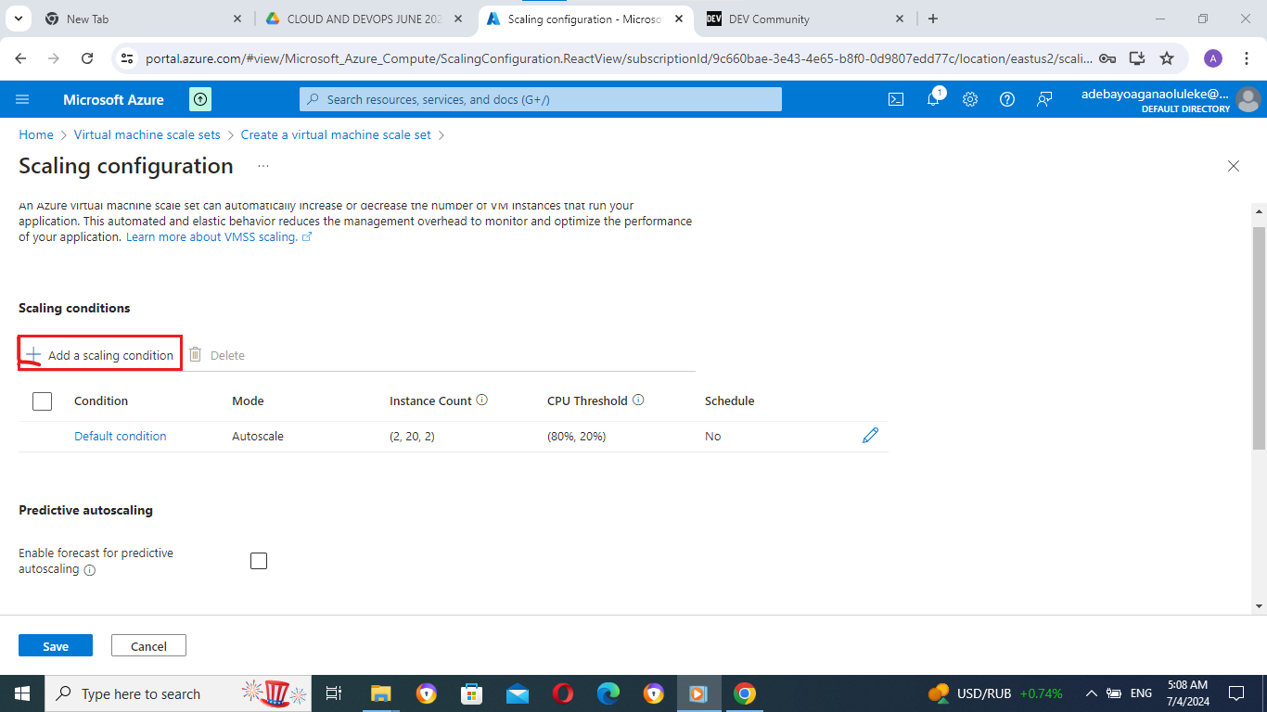Cancel the scaling configuration

pos(148,646)
